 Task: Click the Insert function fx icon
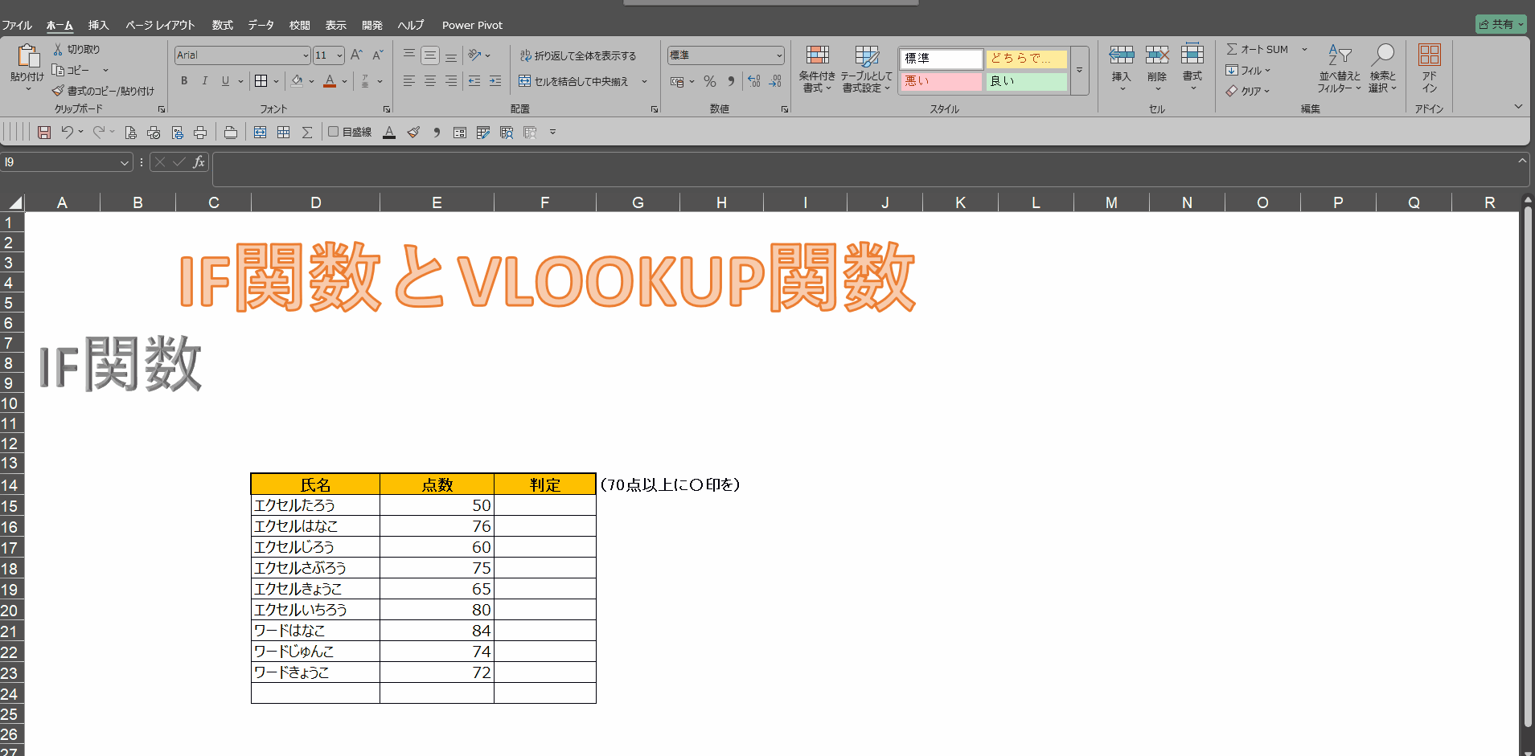(199, 162)
